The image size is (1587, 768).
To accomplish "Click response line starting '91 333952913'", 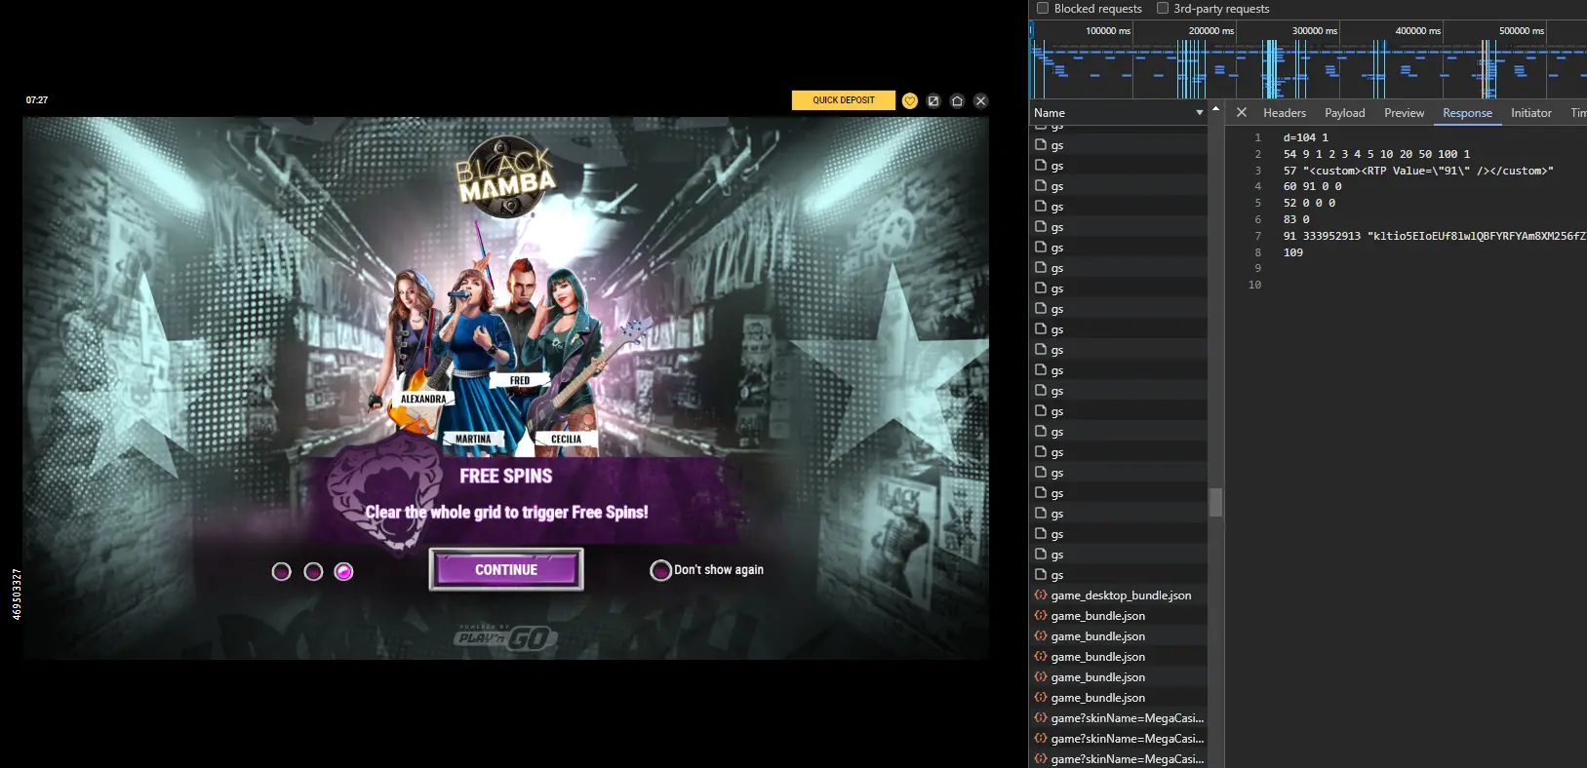I will point(1434,236).
